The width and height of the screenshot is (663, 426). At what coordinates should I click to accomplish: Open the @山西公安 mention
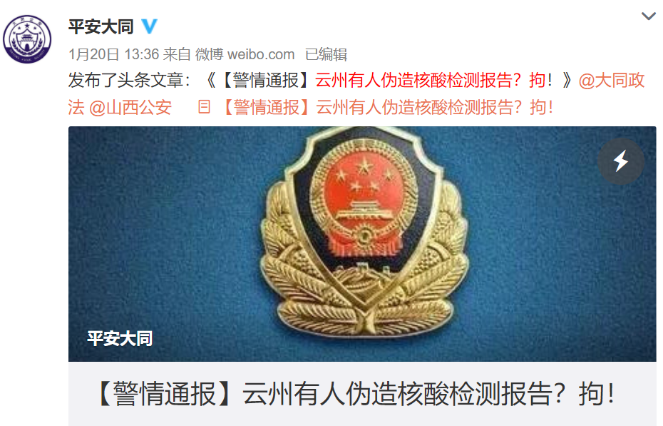(x=130, y=108)
